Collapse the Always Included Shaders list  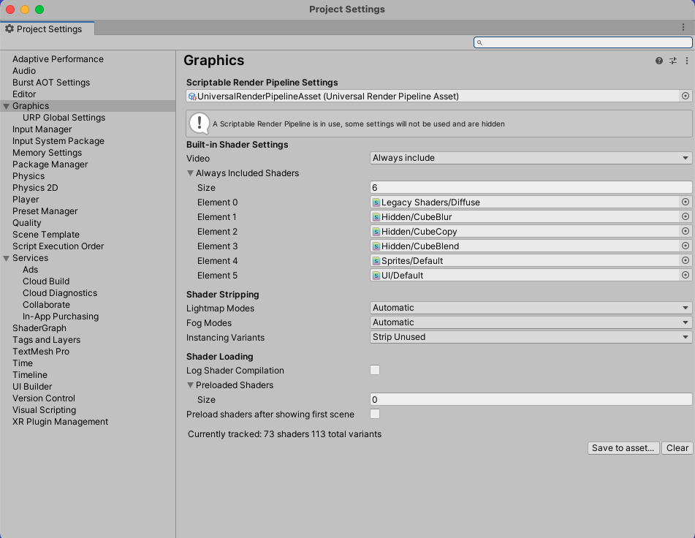[191, 173]
